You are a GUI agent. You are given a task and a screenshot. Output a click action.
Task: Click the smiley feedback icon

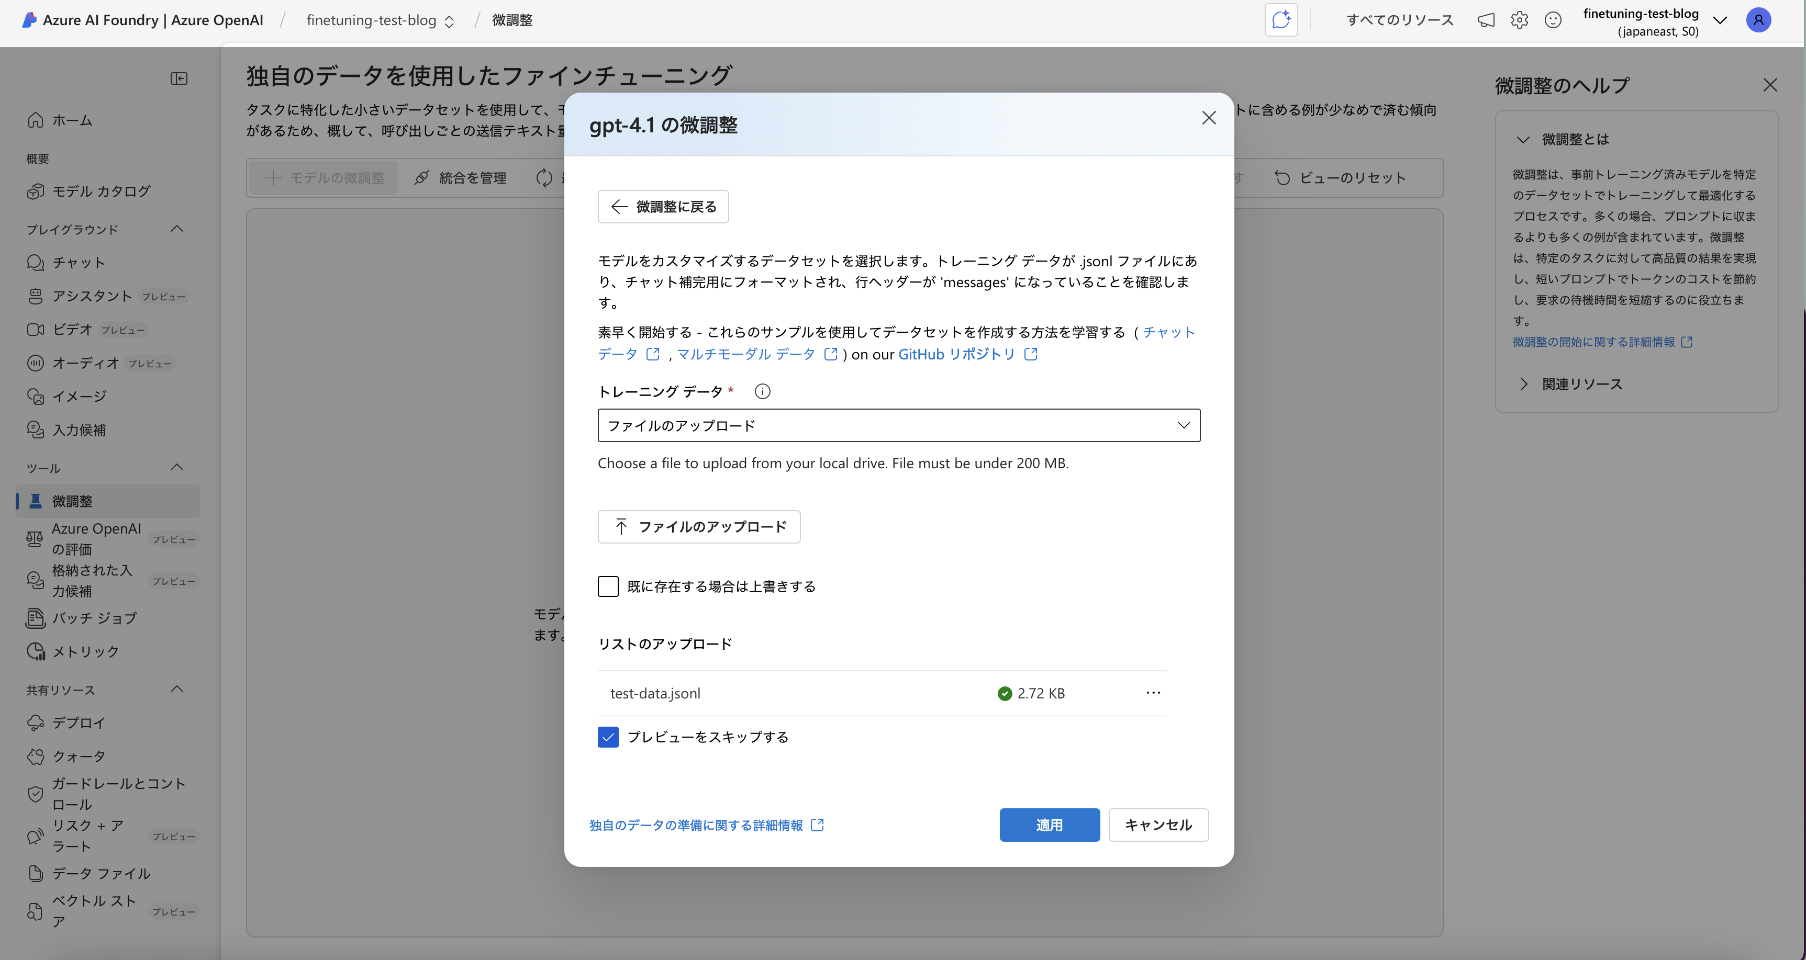1553,20
